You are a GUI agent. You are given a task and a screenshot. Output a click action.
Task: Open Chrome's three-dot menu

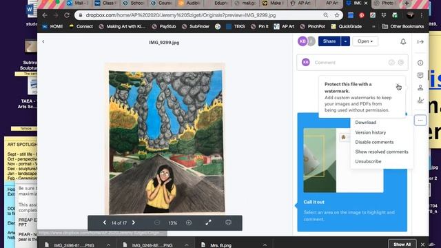(x=422, y=15)
